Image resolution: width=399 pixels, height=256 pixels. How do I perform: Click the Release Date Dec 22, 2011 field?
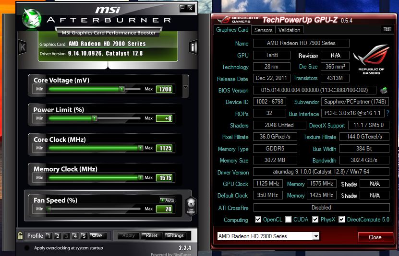click(x=271, y=78)
